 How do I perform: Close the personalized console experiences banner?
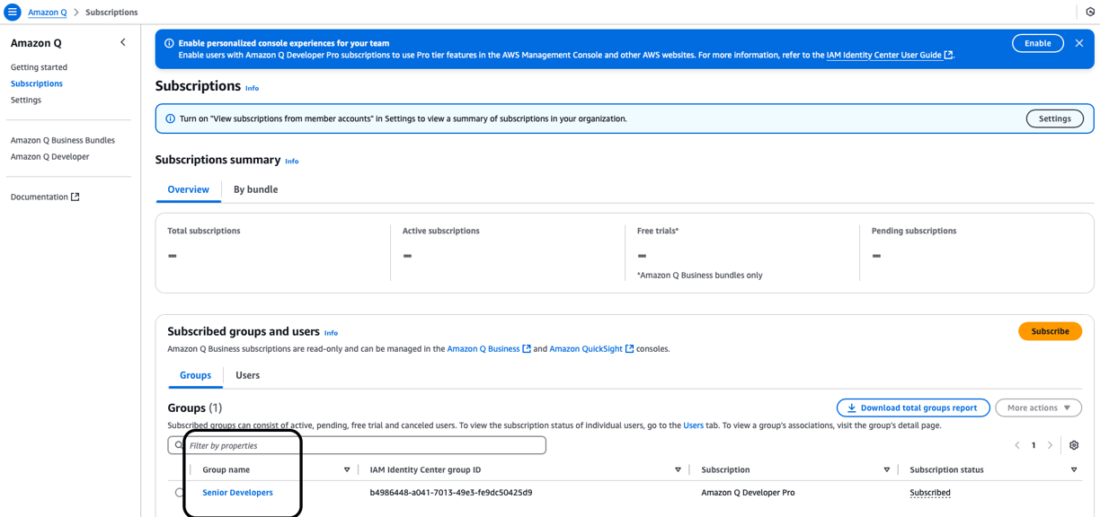click(x=1079, y=43)
